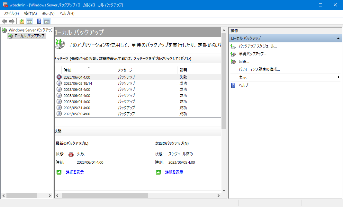Click the ローカル バックアップ tree item icon
Screen dimensions: 343x207
(11, 36)
